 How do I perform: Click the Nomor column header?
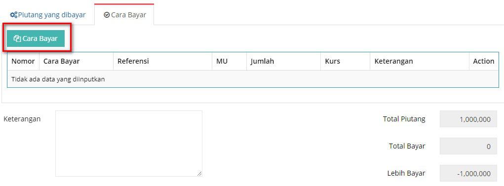23,61
